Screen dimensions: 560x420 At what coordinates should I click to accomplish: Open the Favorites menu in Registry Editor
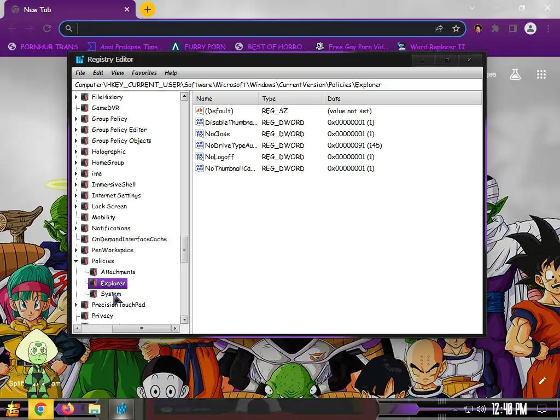pos(144,73)
